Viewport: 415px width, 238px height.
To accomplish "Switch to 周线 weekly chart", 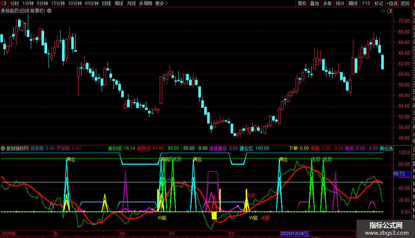I will click(x=119, y=3).
